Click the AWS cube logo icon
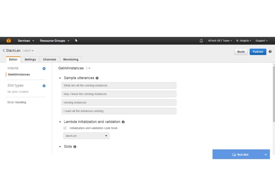The width and height of the screenshot is (275, 196). click(x=9, y=40)
